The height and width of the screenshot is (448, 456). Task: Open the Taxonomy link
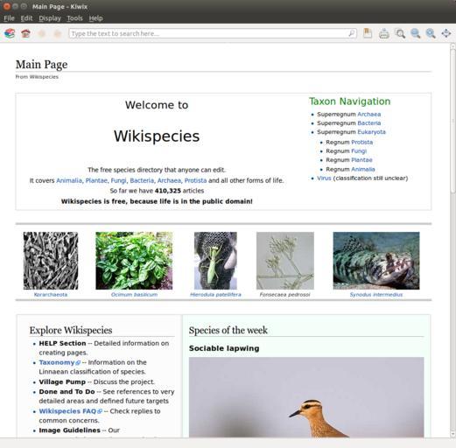57,362
